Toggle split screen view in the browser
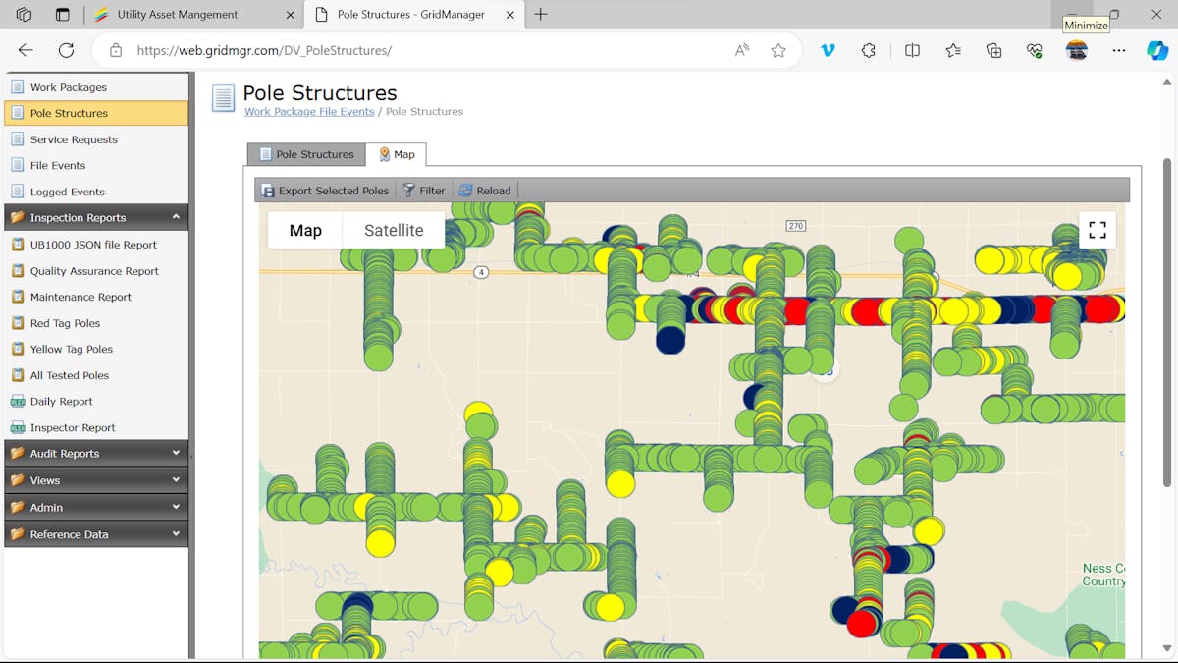Image resolution: width=1178 pixels, height=663 pixels. pos(912,50)
